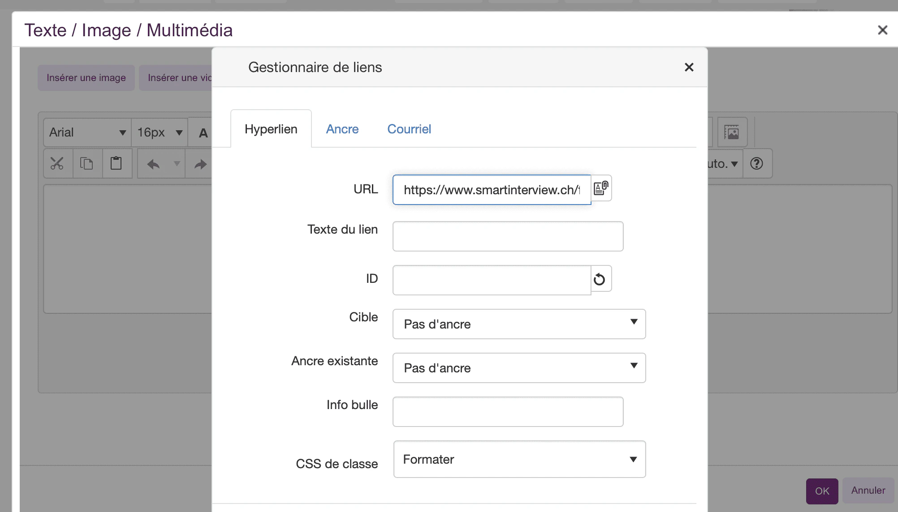The image size is (898, 512).
Task: Click the font color A icon
Action: point(203,133)
